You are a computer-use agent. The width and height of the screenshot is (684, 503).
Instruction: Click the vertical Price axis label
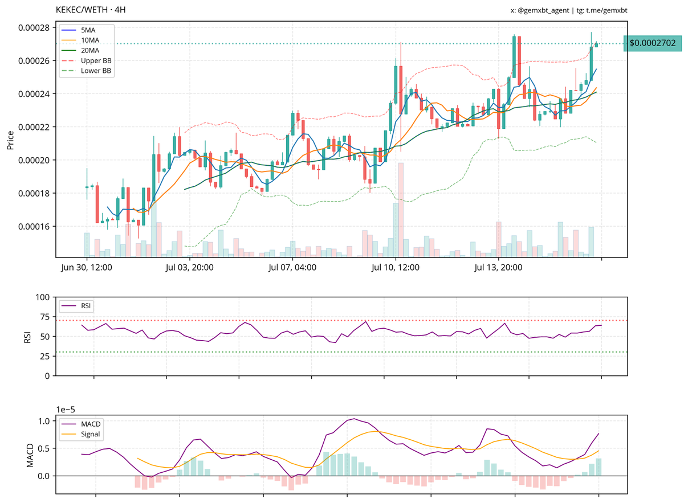point(10,140)
